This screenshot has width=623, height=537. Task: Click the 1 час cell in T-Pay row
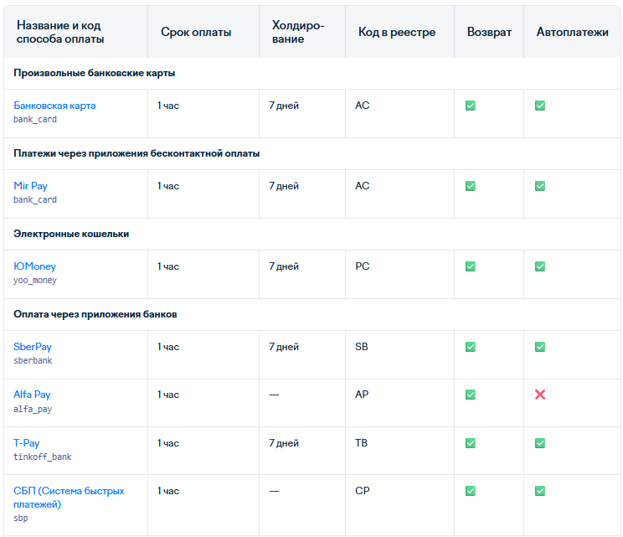168,443
